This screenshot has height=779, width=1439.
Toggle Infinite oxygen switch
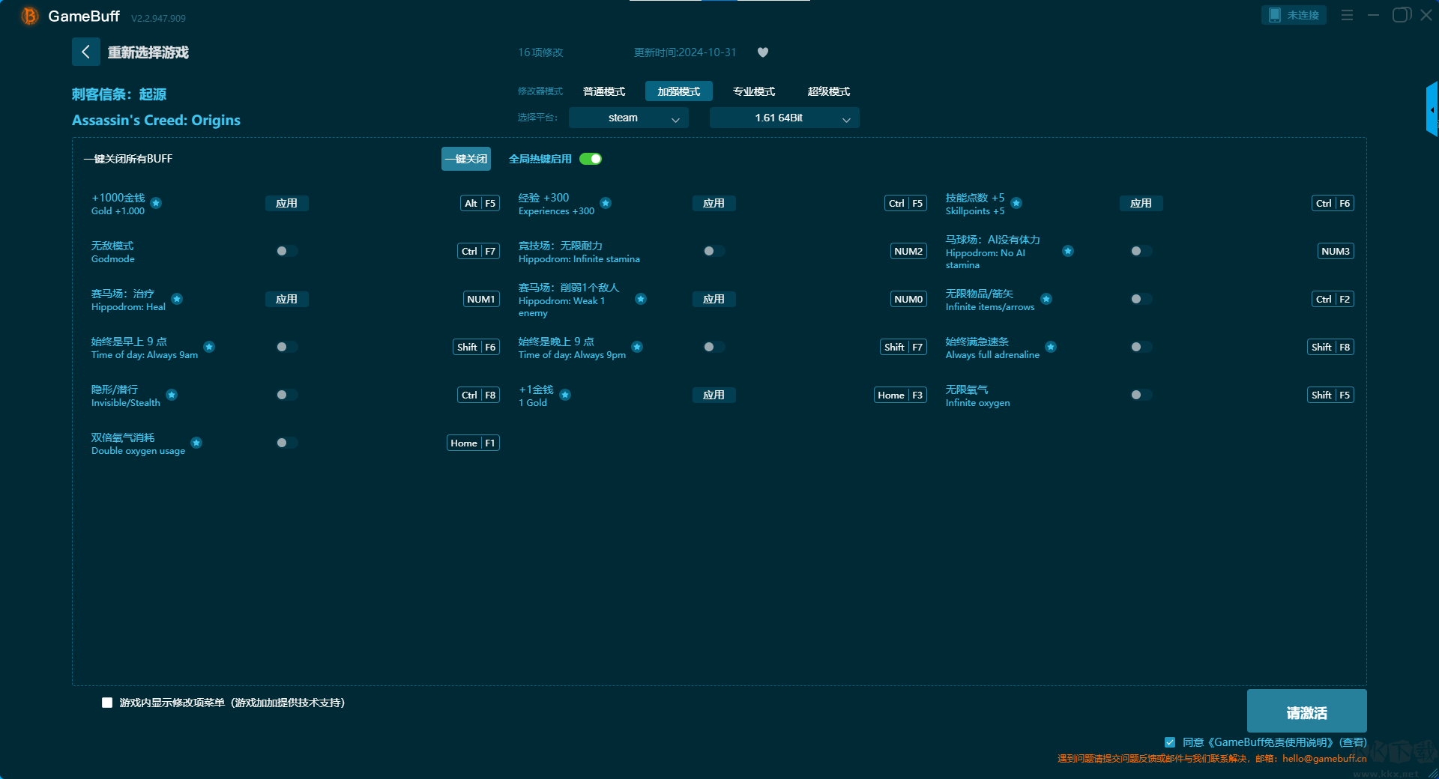pos(1141,395)
